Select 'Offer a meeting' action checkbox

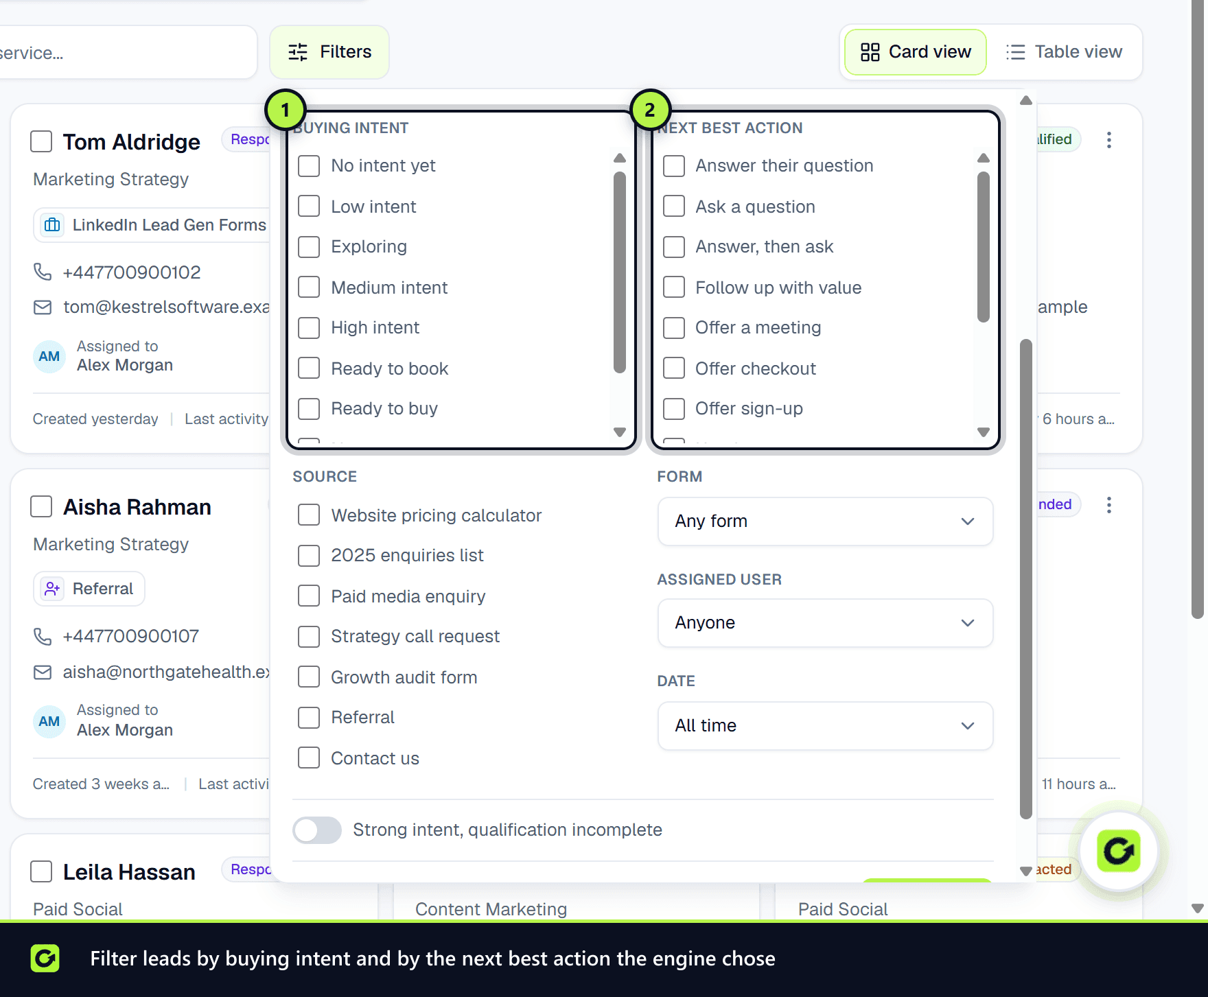coord(674,328)
